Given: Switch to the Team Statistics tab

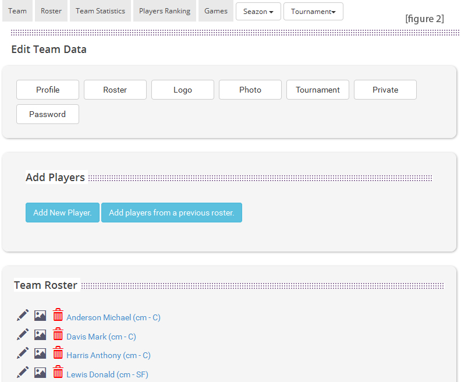Looking at the screenshot, I should 100,11.
